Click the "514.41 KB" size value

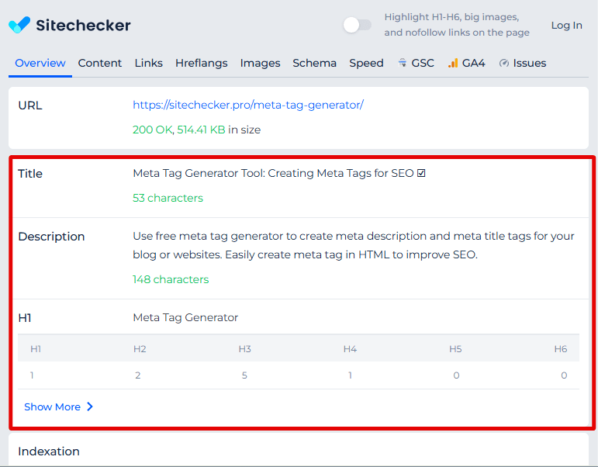point(201,130)
